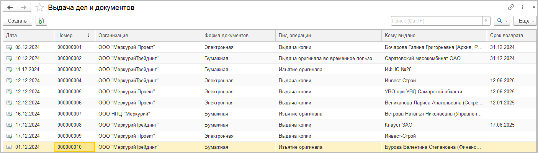538x153 pixels.
Task: Click the posted document icon of row 000000001
Action: click(9, 47)
